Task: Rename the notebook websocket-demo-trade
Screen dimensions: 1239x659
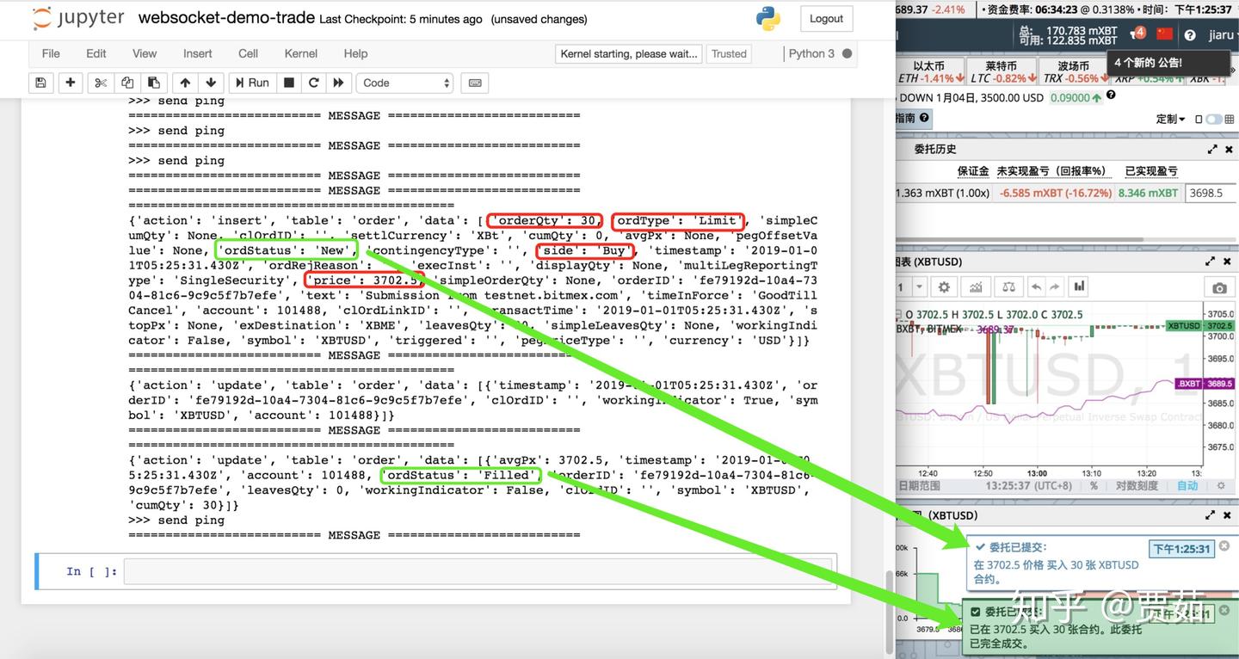Action: pyautogui.click(x=225, y=18)
